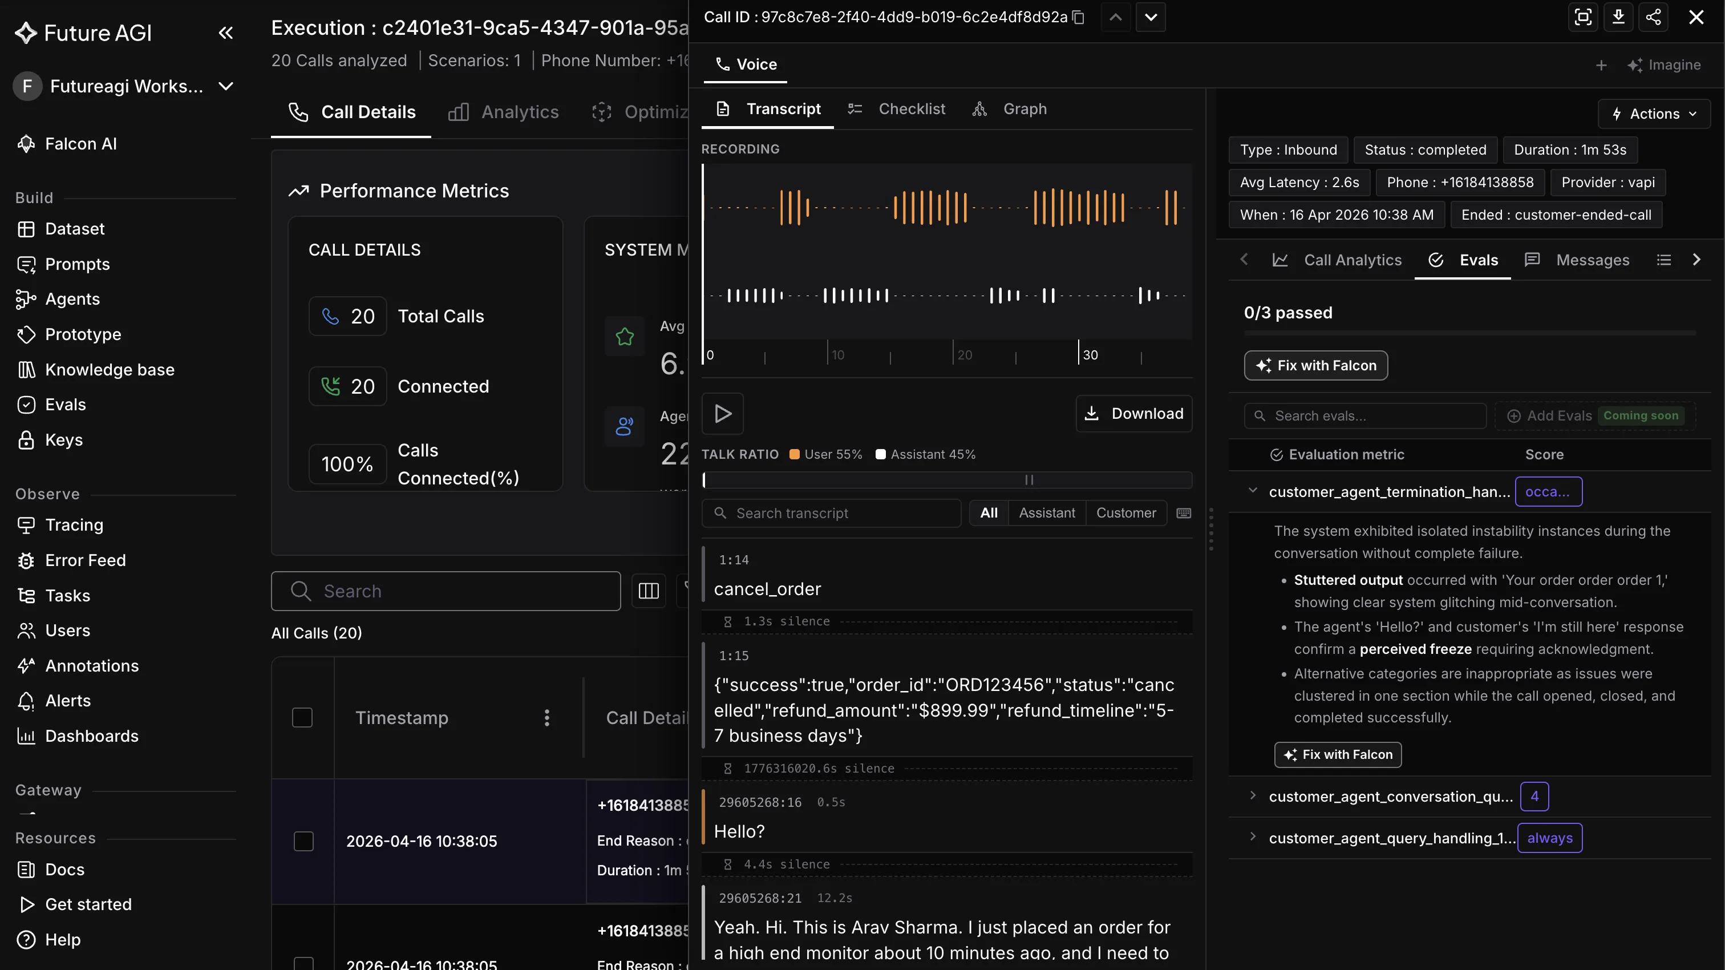
Task: Click Fix with Falcon under termination explanation
Action: point(1338,754)
